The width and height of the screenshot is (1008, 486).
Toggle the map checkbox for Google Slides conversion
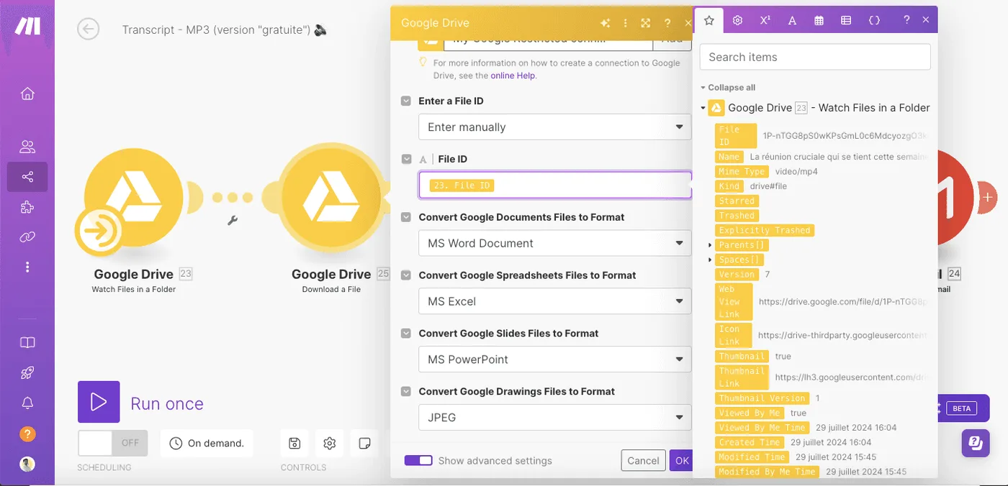(x=406, y=334)
